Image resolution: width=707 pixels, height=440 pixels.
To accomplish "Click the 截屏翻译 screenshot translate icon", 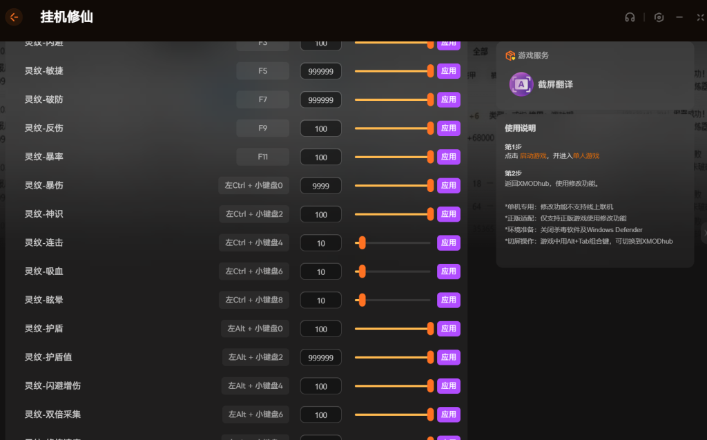I will click(x=521, y=84).
